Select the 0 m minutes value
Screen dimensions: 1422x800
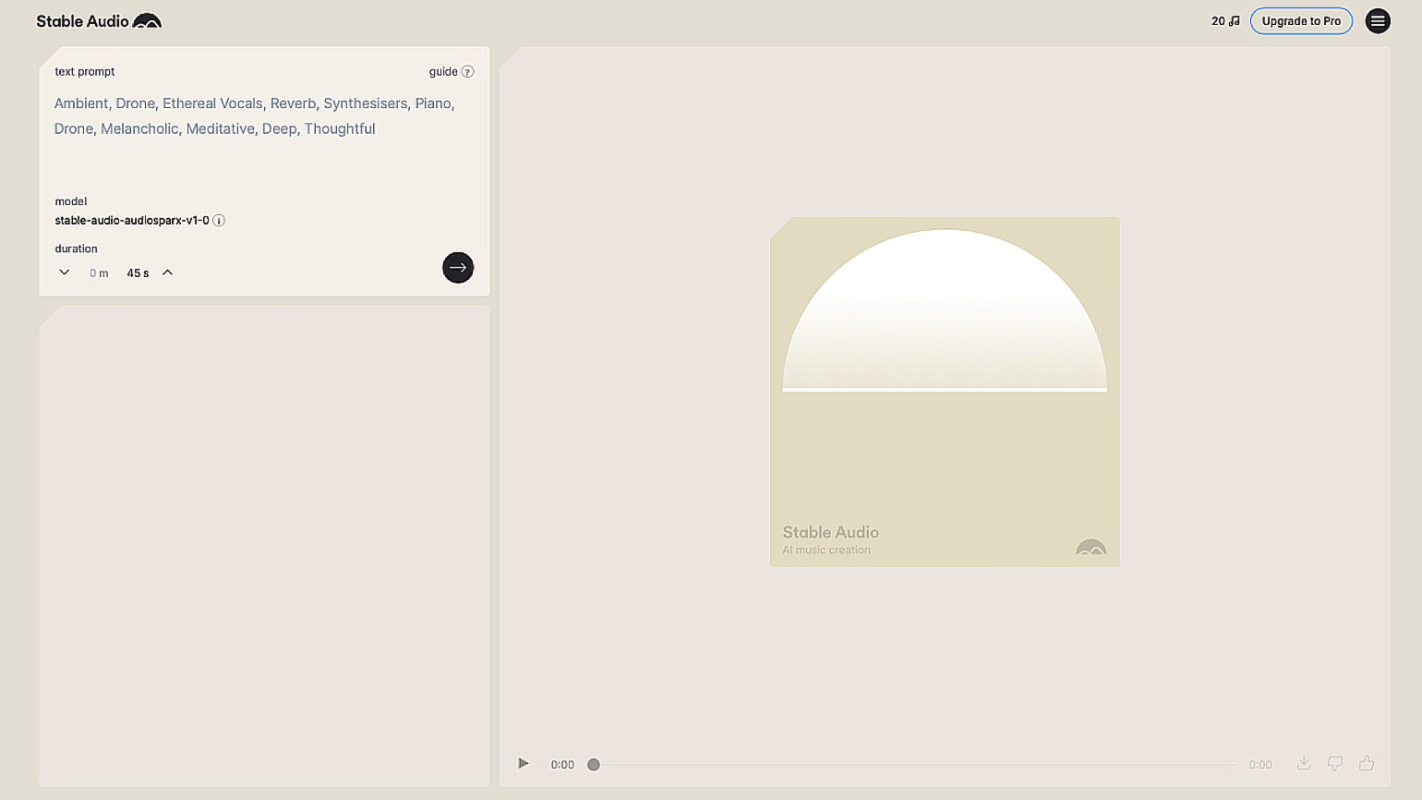point(99,273)
